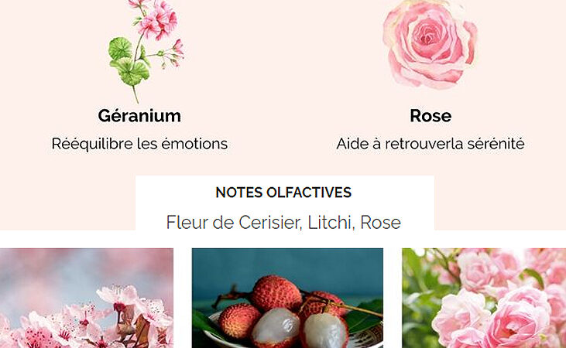Click the geranium flower illustration
This screenshot has height=348, width=566.
coord(146,50)
